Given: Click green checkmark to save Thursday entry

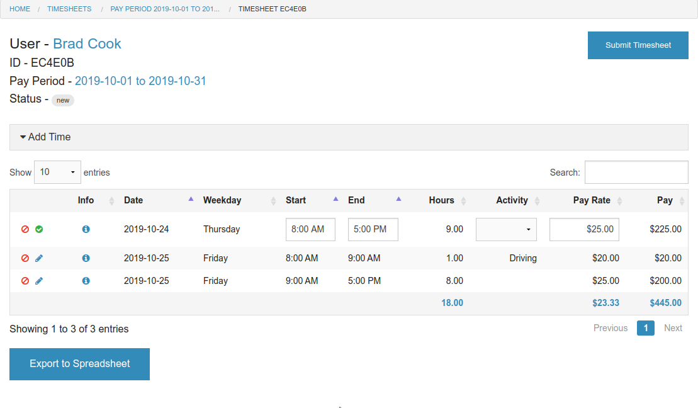Looking at the screenshot, I should tap(39, 230).
